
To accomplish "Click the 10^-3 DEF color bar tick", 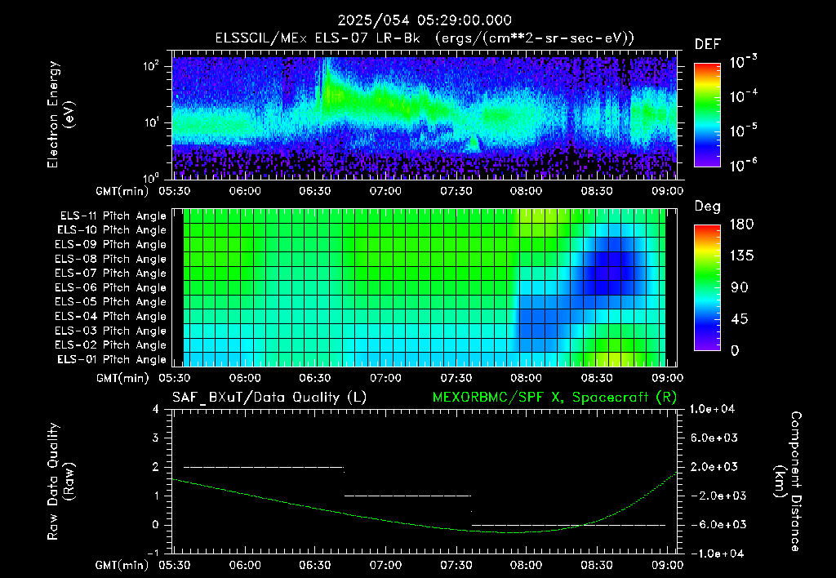I will 743,62.
